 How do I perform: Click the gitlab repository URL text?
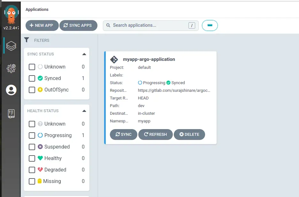pos(174,91)
